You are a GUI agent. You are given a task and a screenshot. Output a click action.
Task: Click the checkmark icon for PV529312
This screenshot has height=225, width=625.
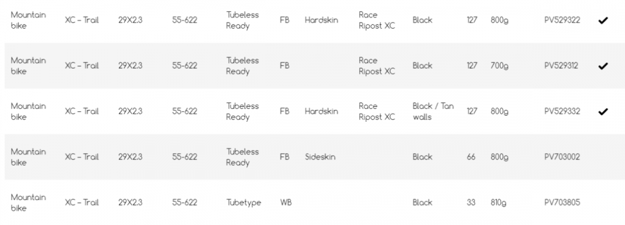pos(602,66)
